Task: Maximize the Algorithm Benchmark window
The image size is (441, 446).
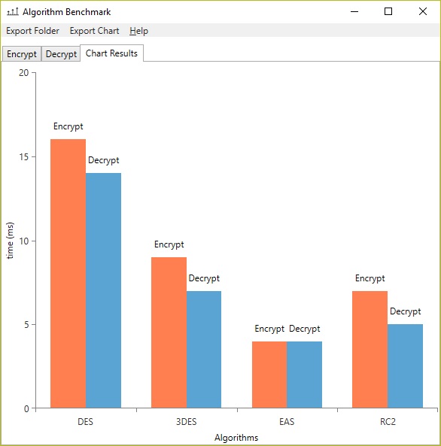Action: click(x=388, y=12)
